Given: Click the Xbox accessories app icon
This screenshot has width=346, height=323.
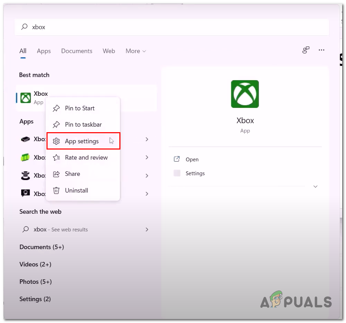Looking at the screenshot, I should [x=25, y=176].
